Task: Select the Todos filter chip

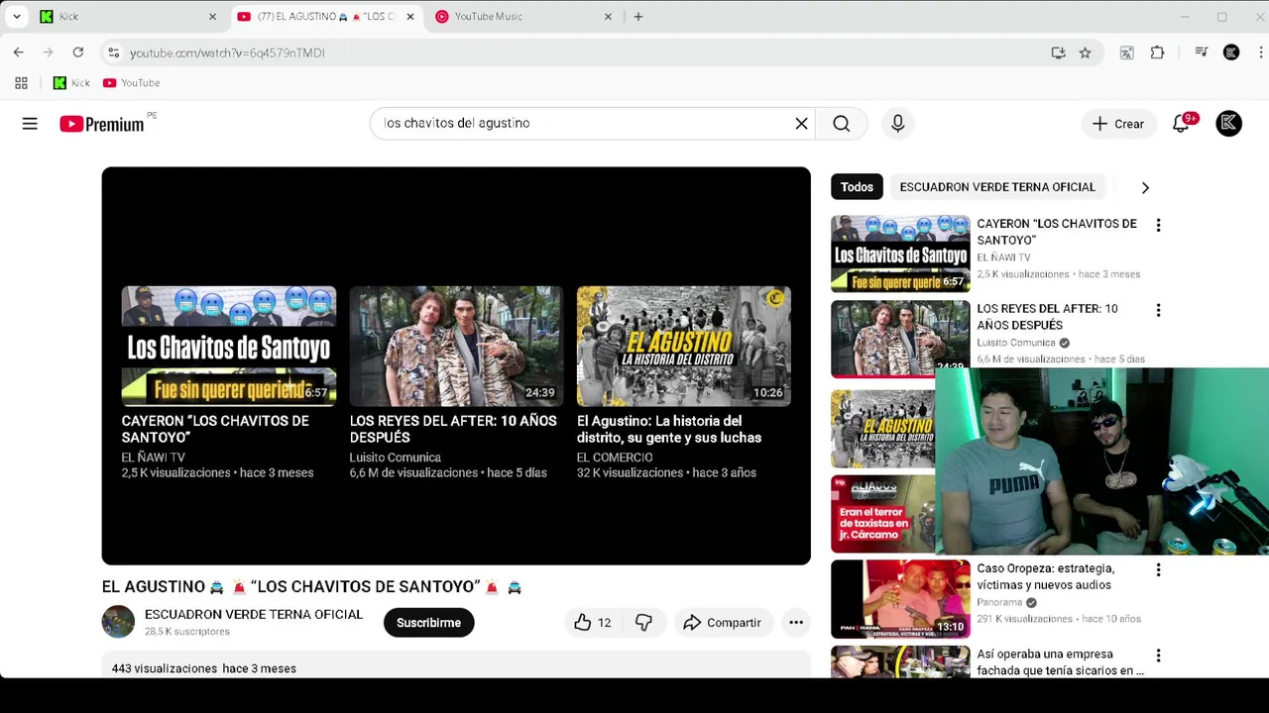Action: (857, 187)
